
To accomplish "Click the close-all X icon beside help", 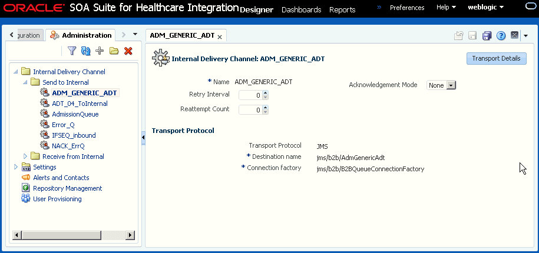I will [514, 35].
